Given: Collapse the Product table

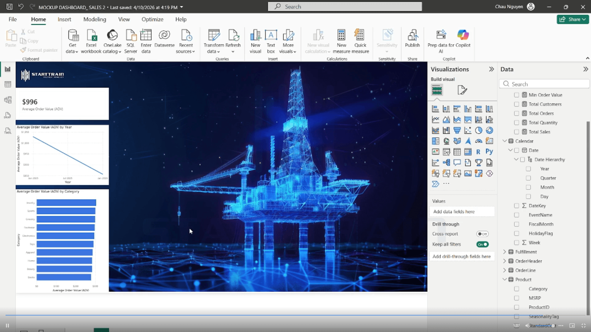Looking at the screenshot, I should [x=504, y=279].
